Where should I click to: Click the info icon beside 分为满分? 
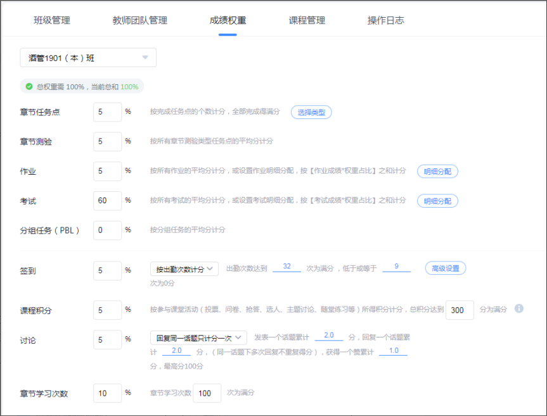tap(519, 308)
